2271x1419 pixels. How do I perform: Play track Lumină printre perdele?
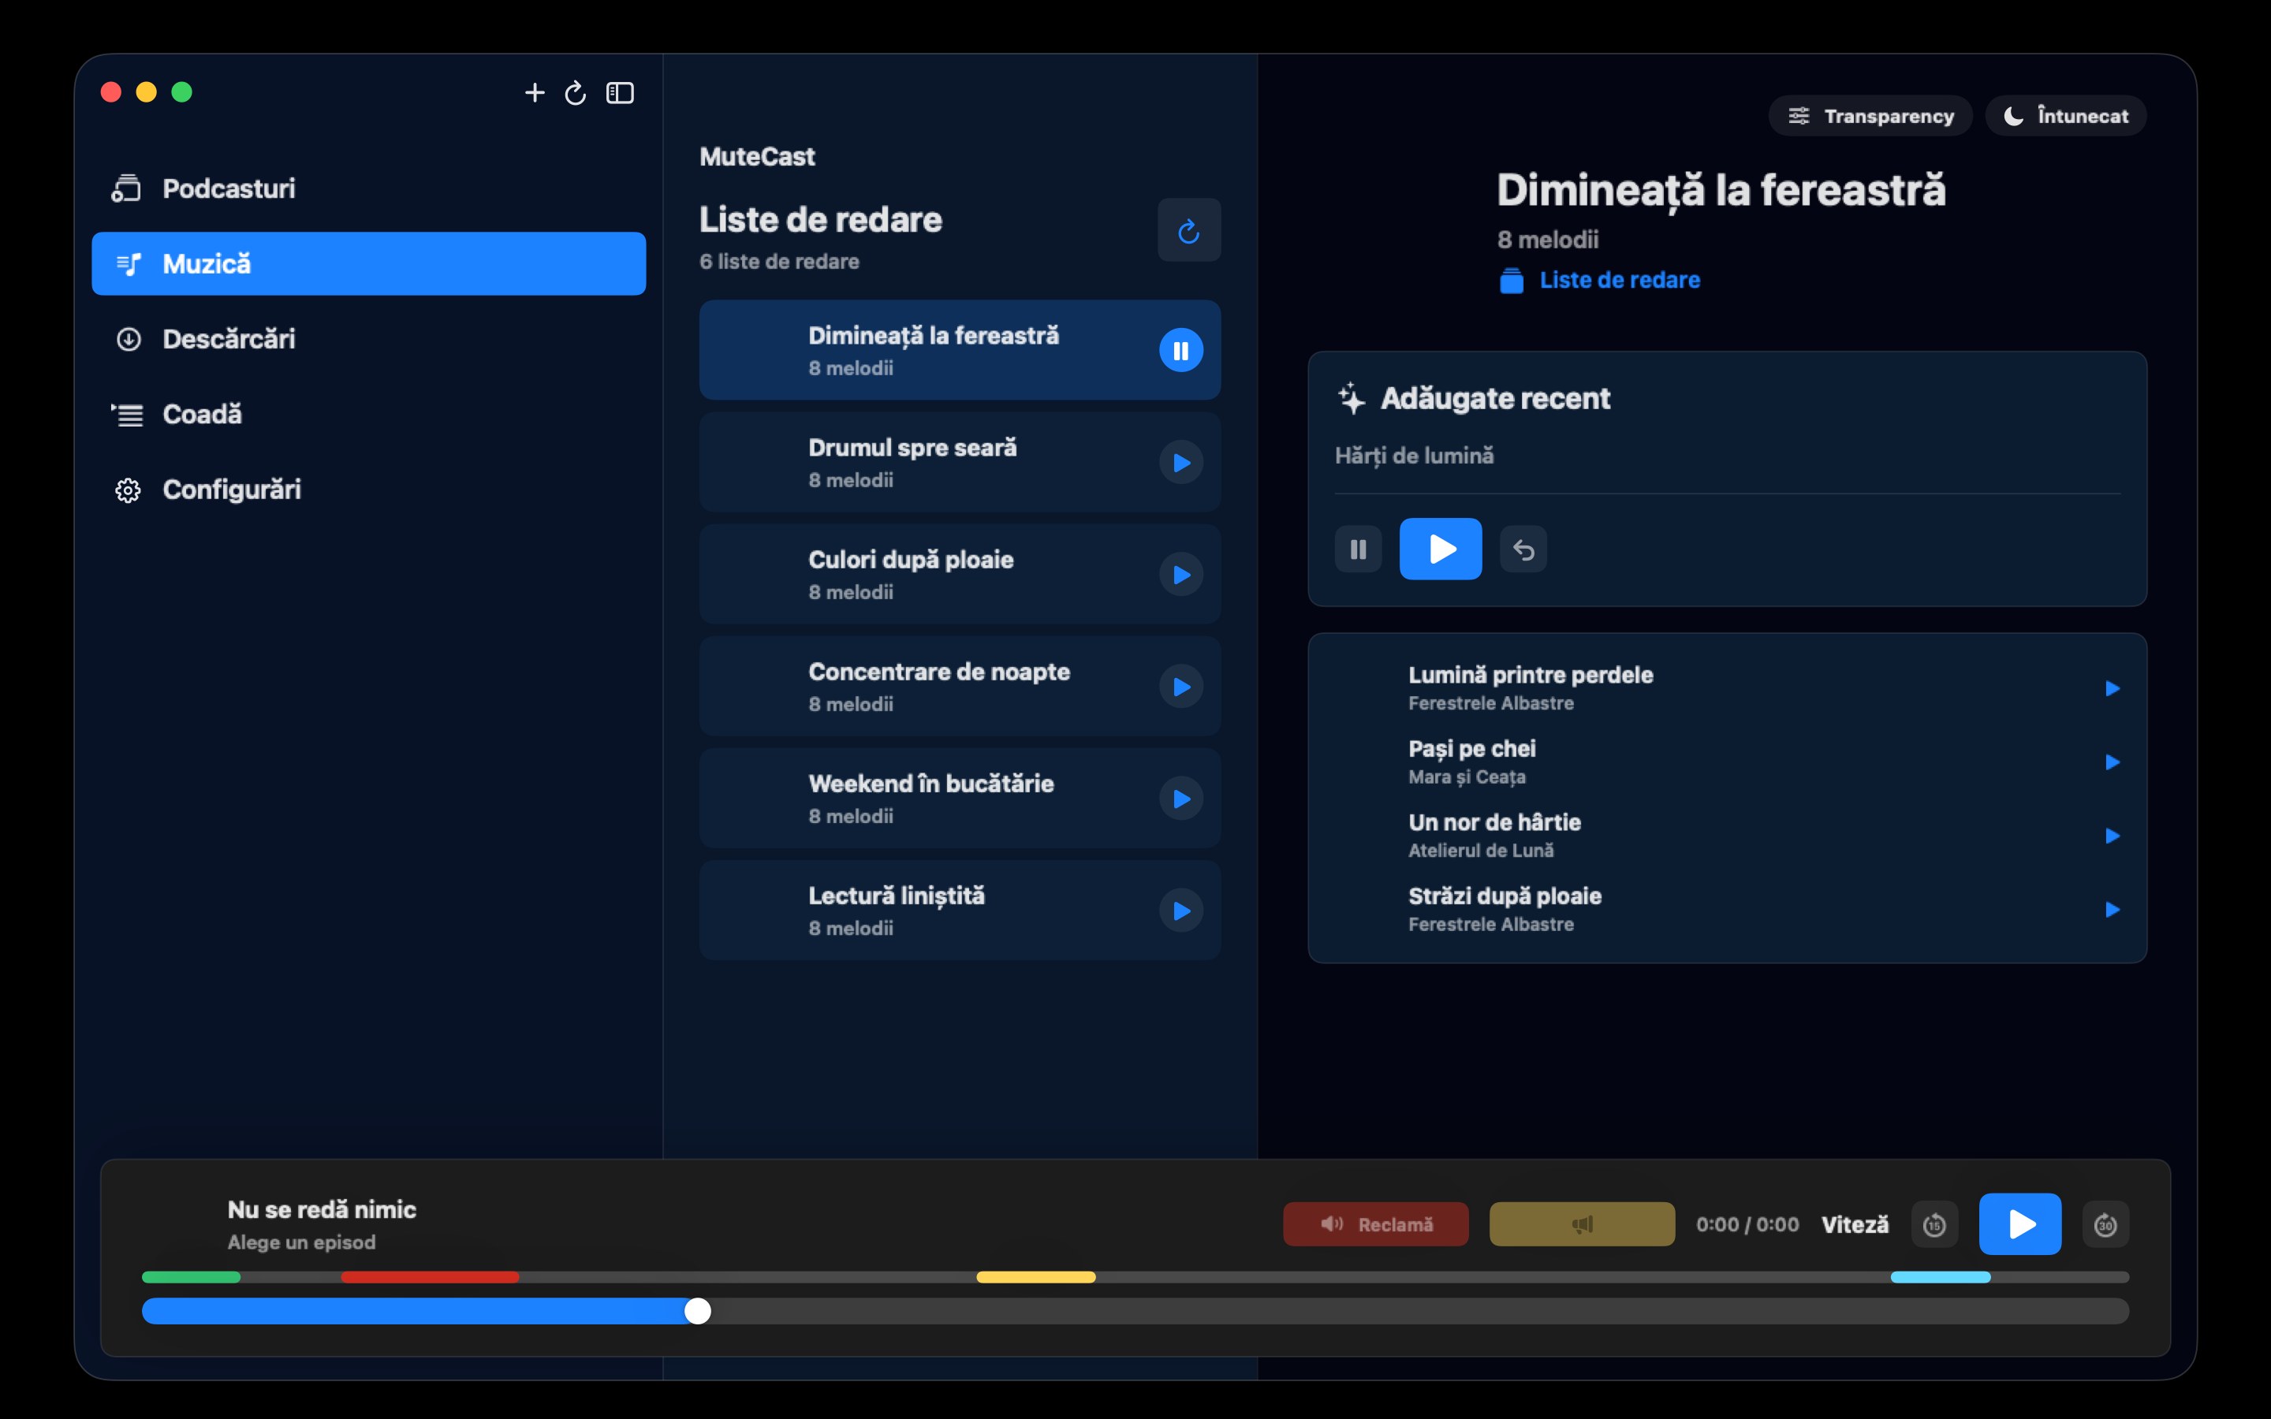coord(2112,688)
